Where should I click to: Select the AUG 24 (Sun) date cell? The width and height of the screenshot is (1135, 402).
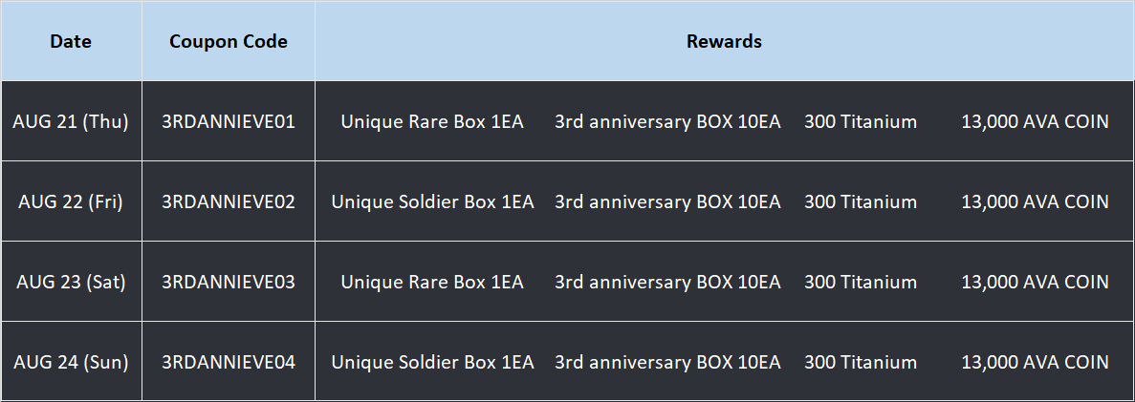pyautogui.click(x=71, y=362)
